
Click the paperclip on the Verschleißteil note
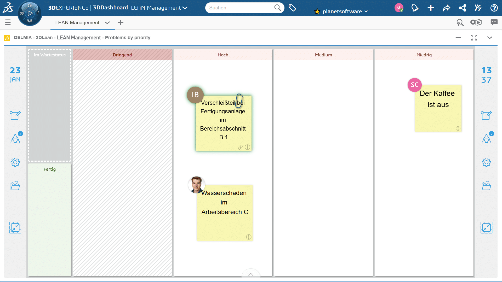click(x=239, y=101)
